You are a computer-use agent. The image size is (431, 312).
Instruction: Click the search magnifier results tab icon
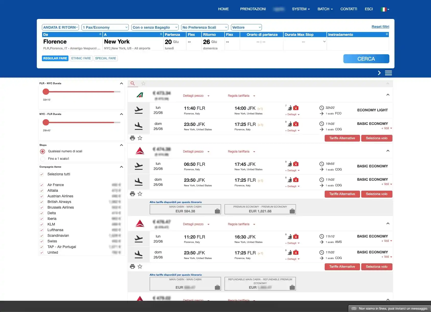pos(133,83)
